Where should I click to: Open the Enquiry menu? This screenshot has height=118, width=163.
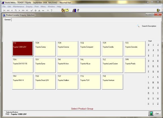coord(29,6)
